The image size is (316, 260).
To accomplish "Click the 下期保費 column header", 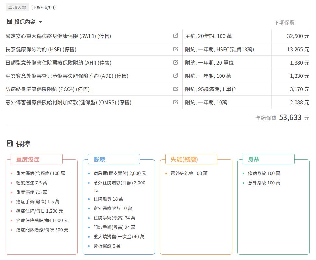I will pyautogui.click(x=284, y=23).
